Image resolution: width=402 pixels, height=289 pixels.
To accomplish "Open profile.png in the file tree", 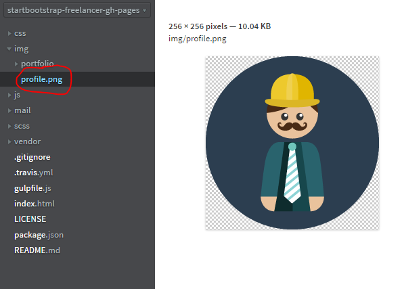I will coord(41,79).
